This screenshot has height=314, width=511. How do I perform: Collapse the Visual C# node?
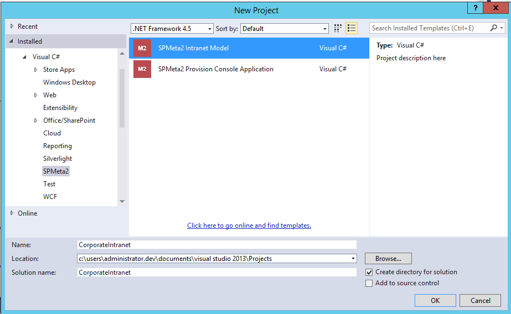(x=24, y=57)
